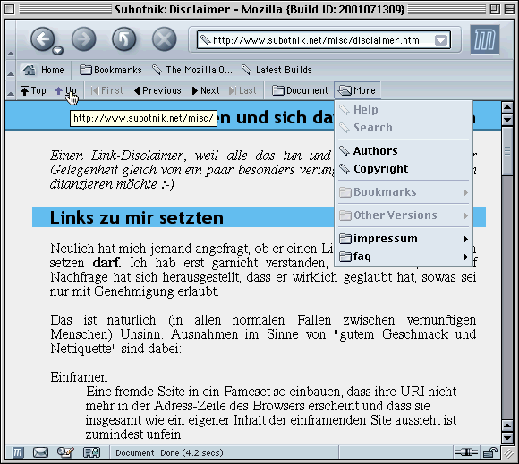Expand the Other Versions submenu
The width and height of the screenshot is (519, 464).
coord(404,215)
